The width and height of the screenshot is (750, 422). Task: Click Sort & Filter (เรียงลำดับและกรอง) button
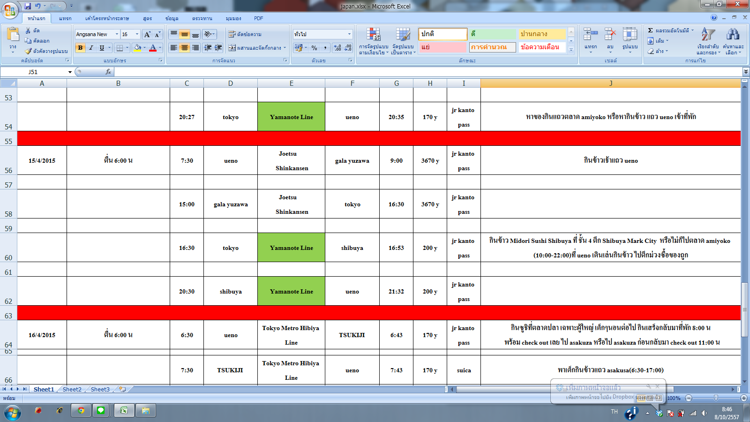click(x=708, y=41)
